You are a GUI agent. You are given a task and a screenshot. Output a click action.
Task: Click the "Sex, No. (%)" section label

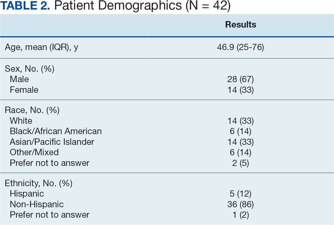pos(30,69)
